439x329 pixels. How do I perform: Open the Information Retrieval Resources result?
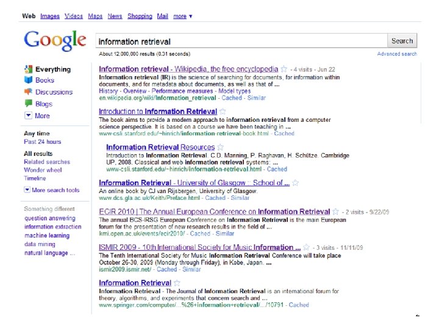tap(160, 147)
